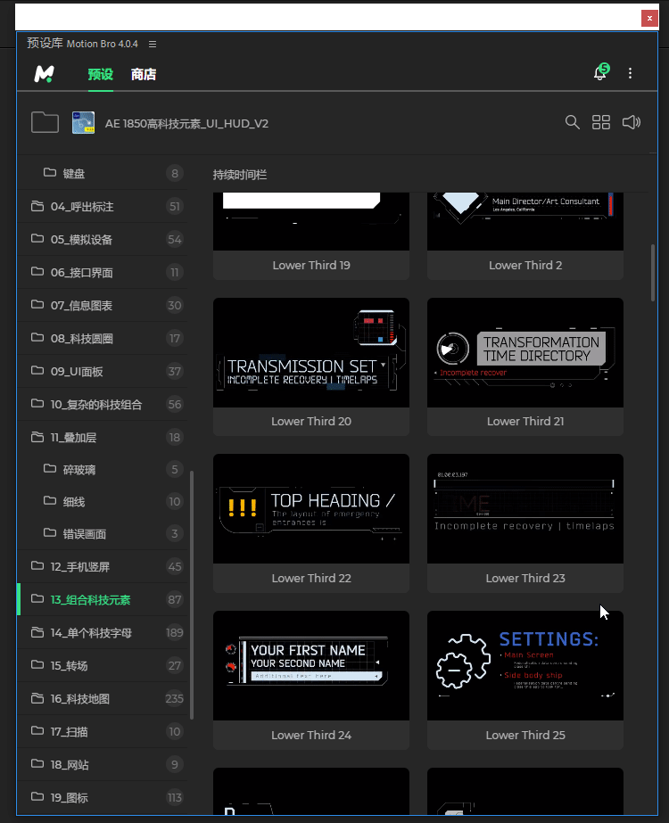Select the Lower Third 20 preset thumbnail
Image resolution: width=669 pixels, height=823 pixels.
311,353
